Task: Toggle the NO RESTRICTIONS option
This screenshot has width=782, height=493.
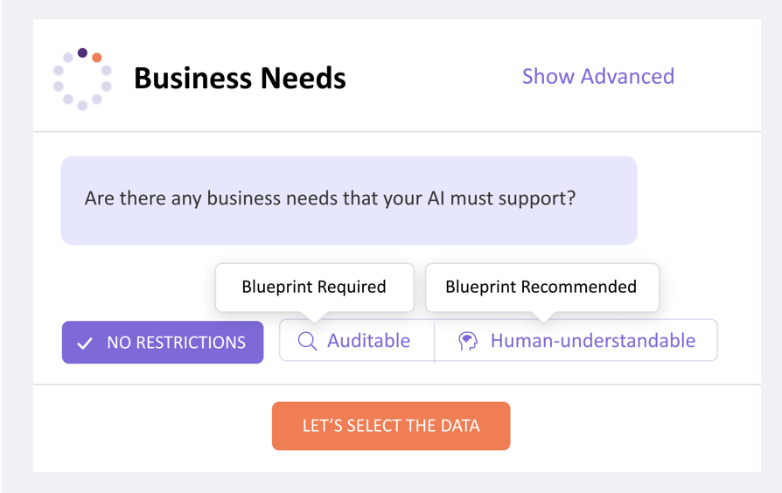Action: [x=163, y=342]
